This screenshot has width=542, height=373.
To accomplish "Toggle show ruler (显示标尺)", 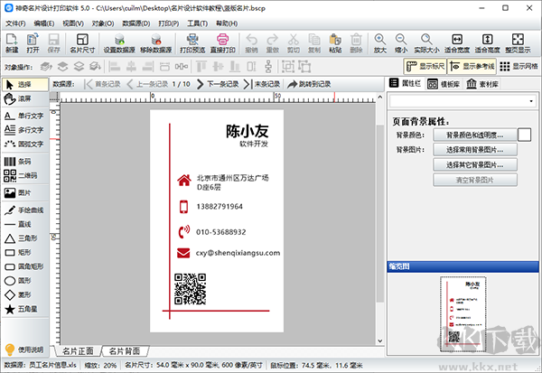I will 425,66.
